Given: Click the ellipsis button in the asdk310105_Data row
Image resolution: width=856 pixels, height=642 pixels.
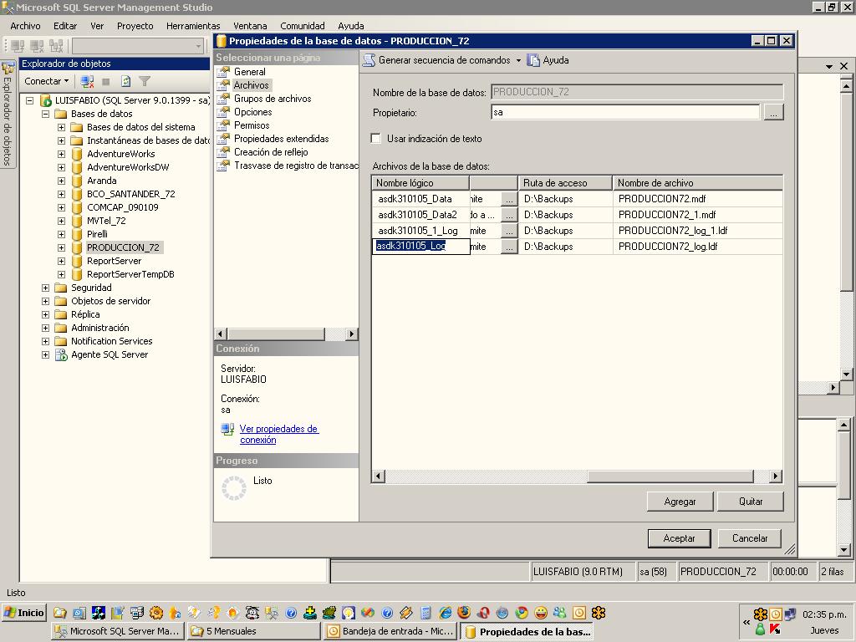Looking at the screenshot, I should click(x=509, y=199).
